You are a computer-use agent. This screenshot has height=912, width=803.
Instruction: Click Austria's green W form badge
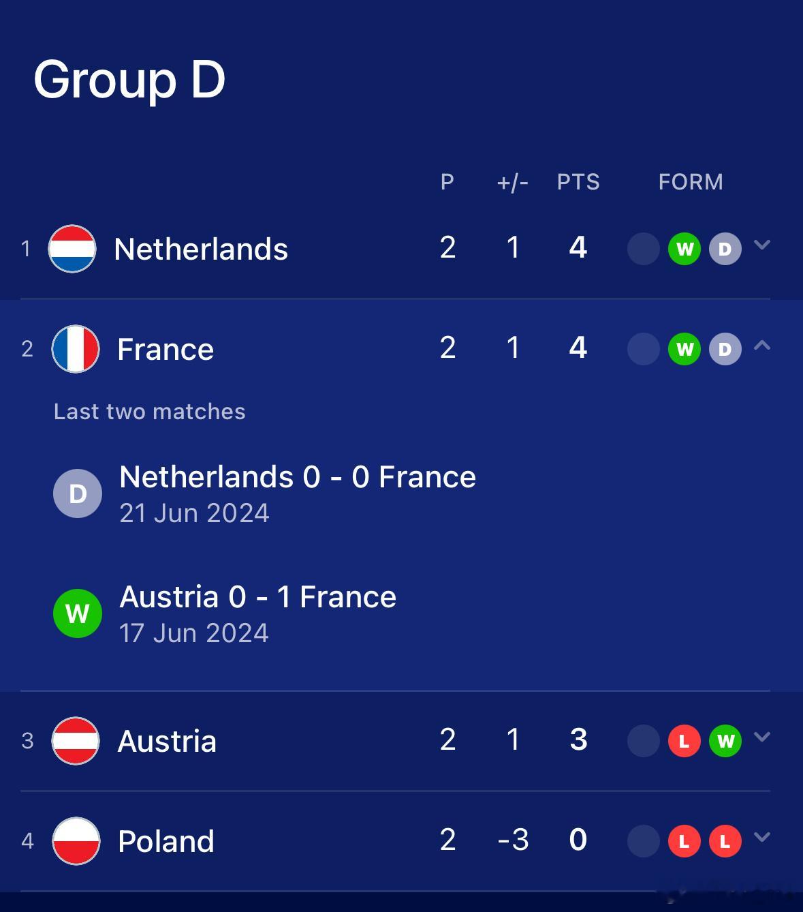[x=725, y=741]
